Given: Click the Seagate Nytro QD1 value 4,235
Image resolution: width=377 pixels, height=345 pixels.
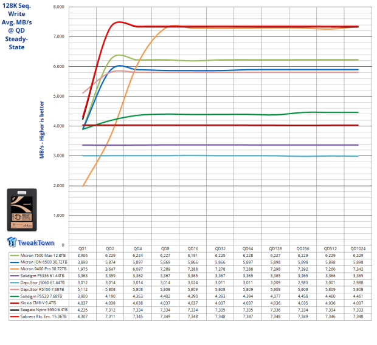Looking at the screenshot, I should (x=83, y=310).
